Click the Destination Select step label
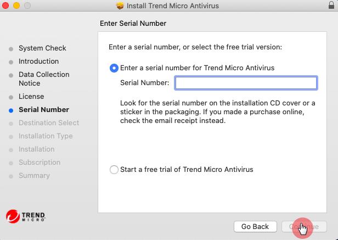 [49, 123]
